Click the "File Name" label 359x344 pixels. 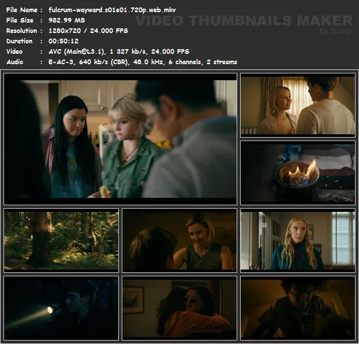(x=21, y=10)
